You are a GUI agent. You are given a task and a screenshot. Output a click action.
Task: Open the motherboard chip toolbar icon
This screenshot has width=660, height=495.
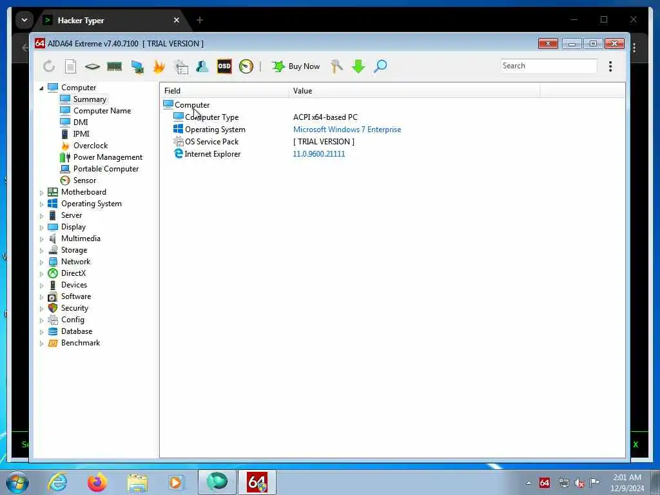[92, 66]
